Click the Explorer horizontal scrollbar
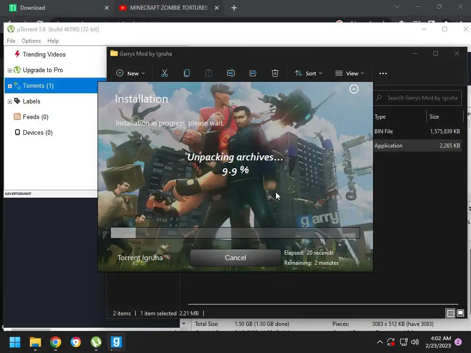471x353 pixels. [x=323, y=304]
